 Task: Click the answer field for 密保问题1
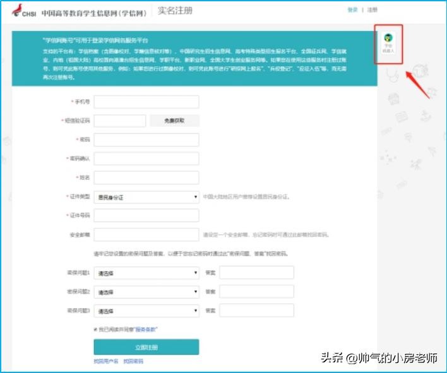pos(256,273)
